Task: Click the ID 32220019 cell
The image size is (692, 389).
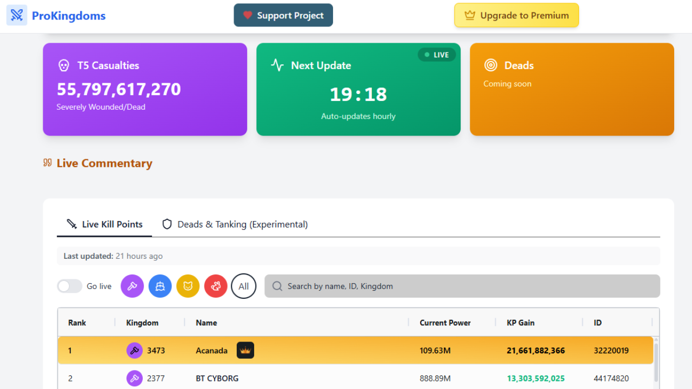Action: (611, 351)
